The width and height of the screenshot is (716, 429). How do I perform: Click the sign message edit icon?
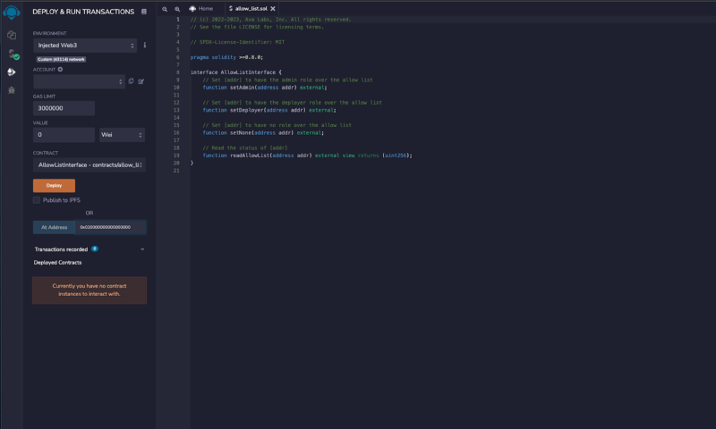[x=141, y=81]
